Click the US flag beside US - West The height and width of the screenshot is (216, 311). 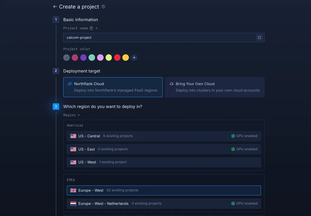click(x=73, y=162)
